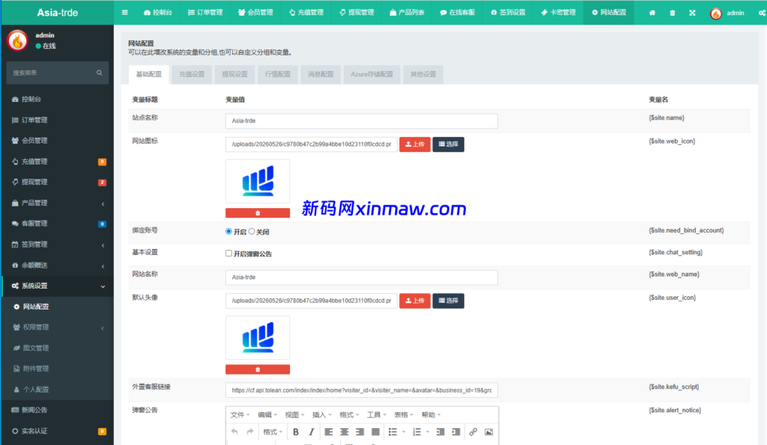The height and width of the screenshot is (445, 767).
Task: Switch to 提现设置 tab
Action: click(x=234, y=74)
